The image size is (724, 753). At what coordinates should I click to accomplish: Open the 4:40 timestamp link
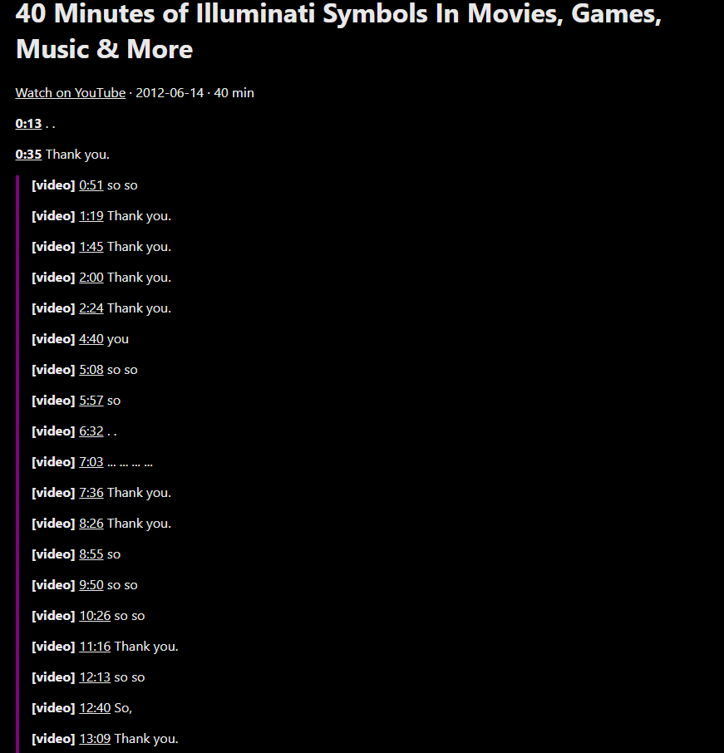pos(91,338)
